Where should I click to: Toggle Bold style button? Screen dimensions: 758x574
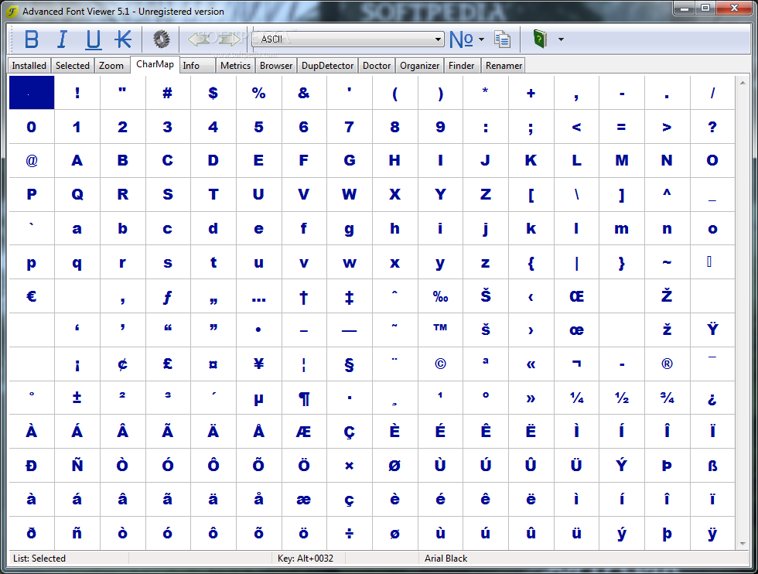32,39
